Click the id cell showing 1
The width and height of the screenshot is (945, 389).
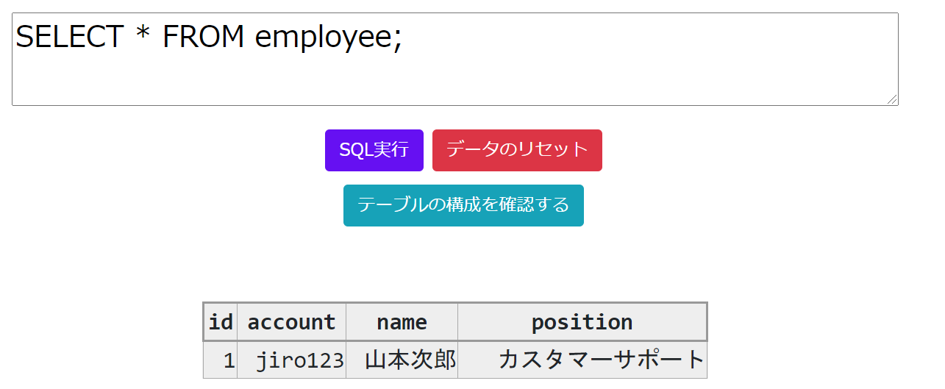[x=221, y=360]
